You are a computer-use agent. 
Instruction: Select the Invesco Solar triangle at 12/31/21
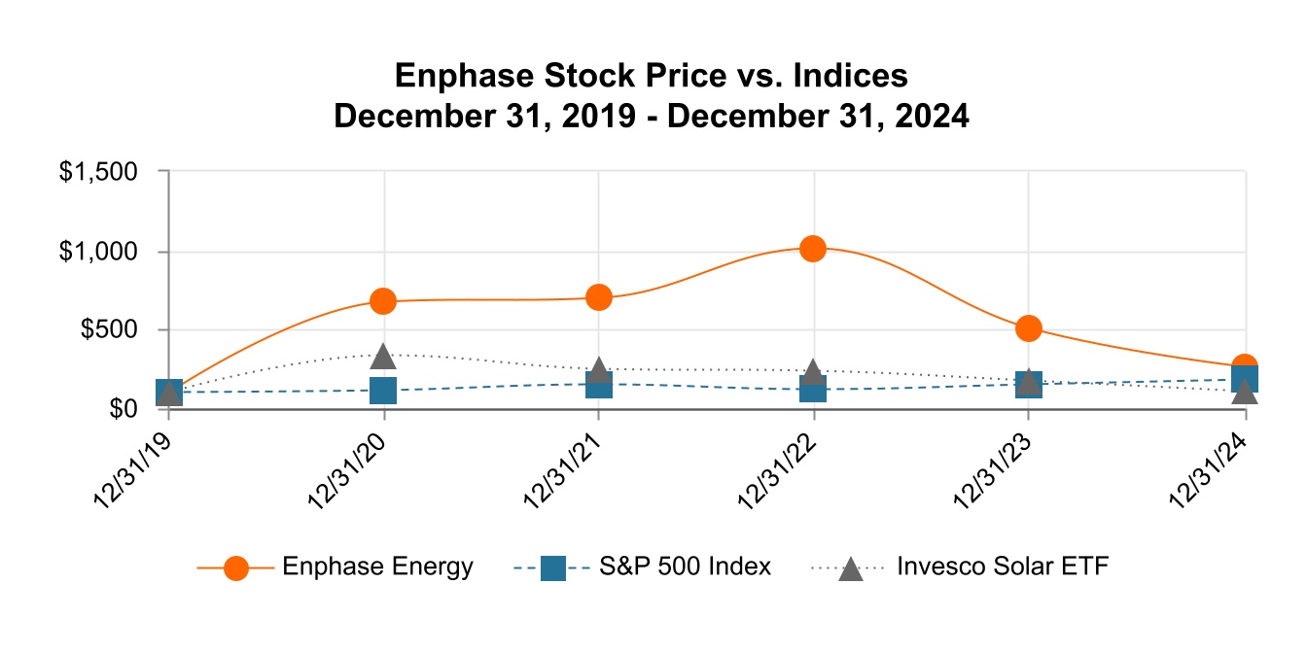(x=599, y=370)
